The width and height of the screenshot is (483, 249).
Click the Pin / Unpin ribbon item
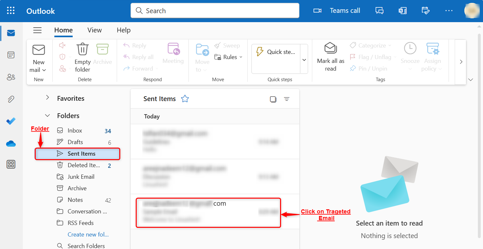(369, 69)
